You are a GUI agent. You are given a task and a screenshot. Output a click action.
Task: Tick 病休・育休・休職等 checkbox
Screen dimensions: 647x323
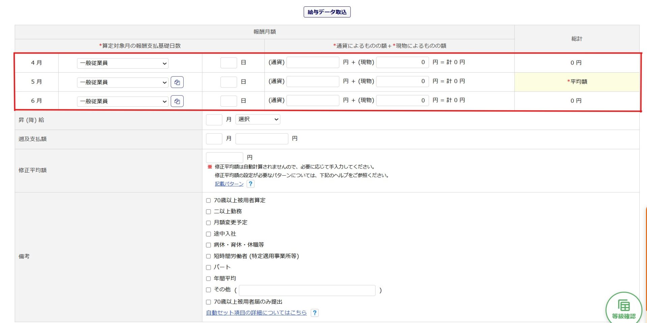pos(208,245)
